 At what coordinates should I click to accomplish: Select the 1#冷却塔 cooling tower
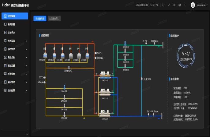(x=45, y=55)
